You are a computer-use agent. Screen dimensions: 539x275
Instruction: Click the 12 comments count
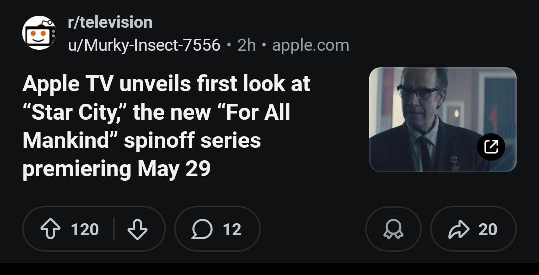(232, 229)
